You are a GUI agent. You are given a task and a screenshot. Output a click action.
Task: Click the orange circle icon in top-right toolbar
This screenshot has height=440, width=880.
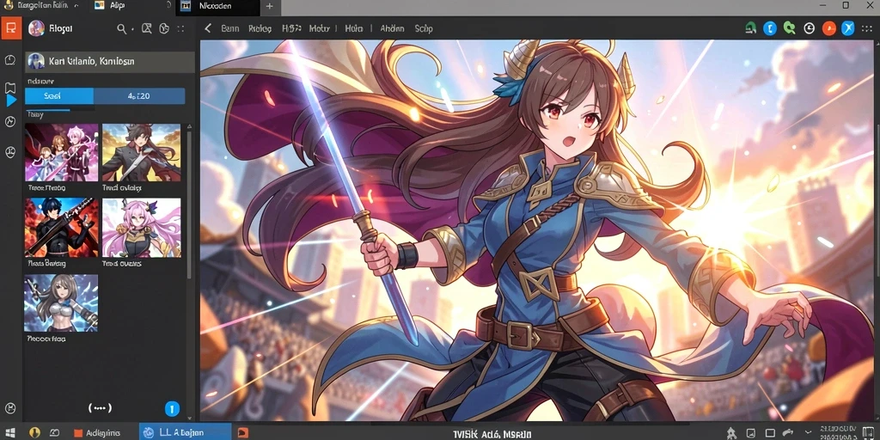pyautogui.click(x=828, y=28)
